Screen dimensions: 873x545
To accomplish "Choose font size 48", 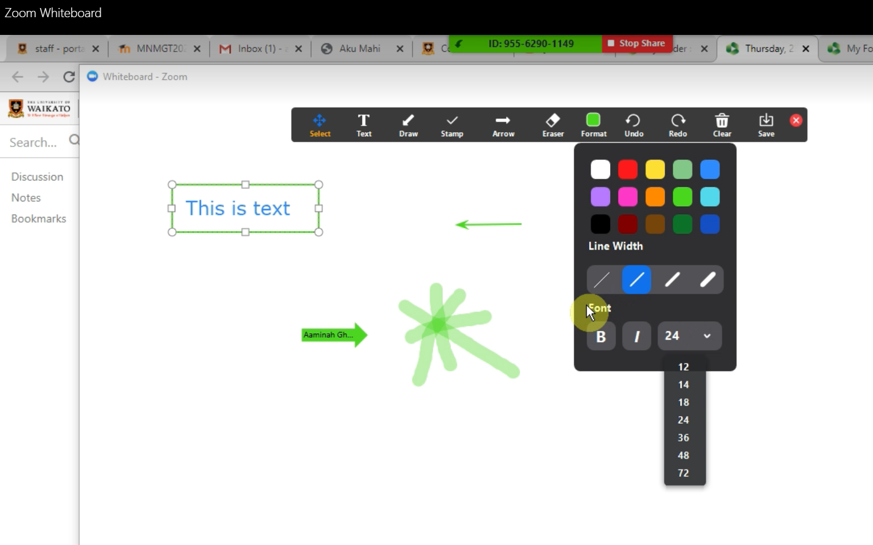I will tap(684, 456).
